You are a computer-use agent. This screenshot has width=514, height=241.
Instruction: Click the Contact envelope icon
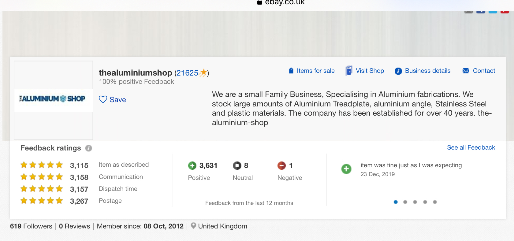coord(466,71)
